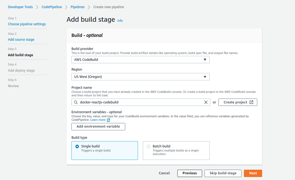Go back with the Previous button
The width and height of the screenshot is (295, 180).
point(190,173)
